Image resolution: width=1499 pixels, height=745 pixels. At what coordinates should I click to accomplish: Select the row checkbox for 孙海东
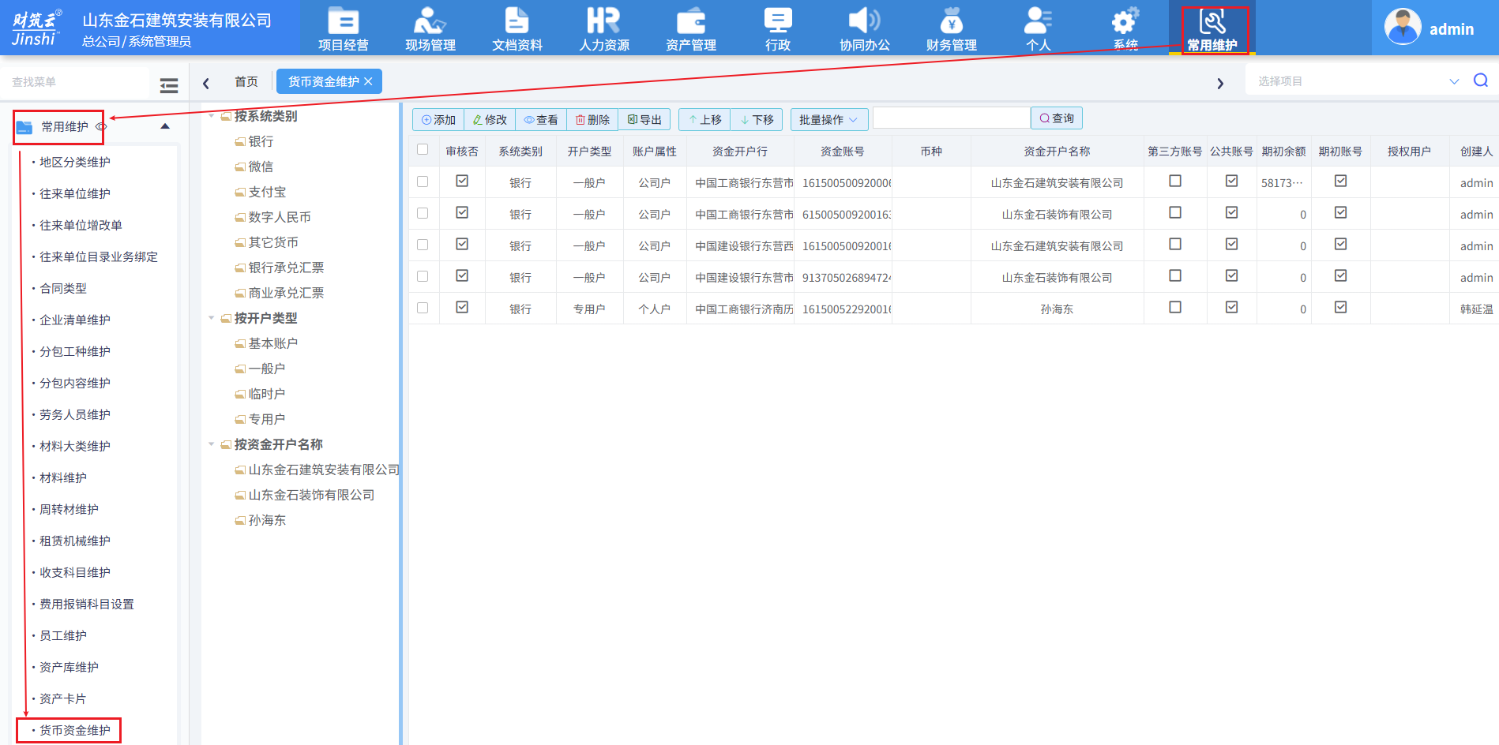pos(423,308)
